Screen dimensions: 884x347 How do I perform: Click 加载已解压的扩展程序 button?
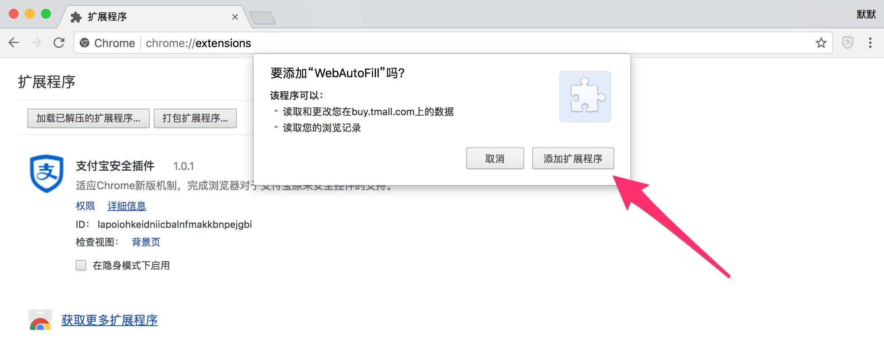tap(89, 118)
